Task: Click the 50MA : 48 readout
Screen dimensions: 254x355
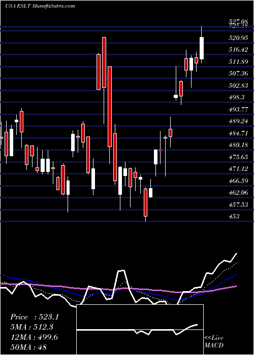Action: (x=28, y=347)
